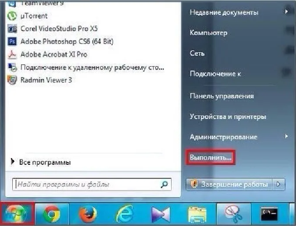Open Устройства и принтеры
296x226 pixels.
[x=228, y=117]
